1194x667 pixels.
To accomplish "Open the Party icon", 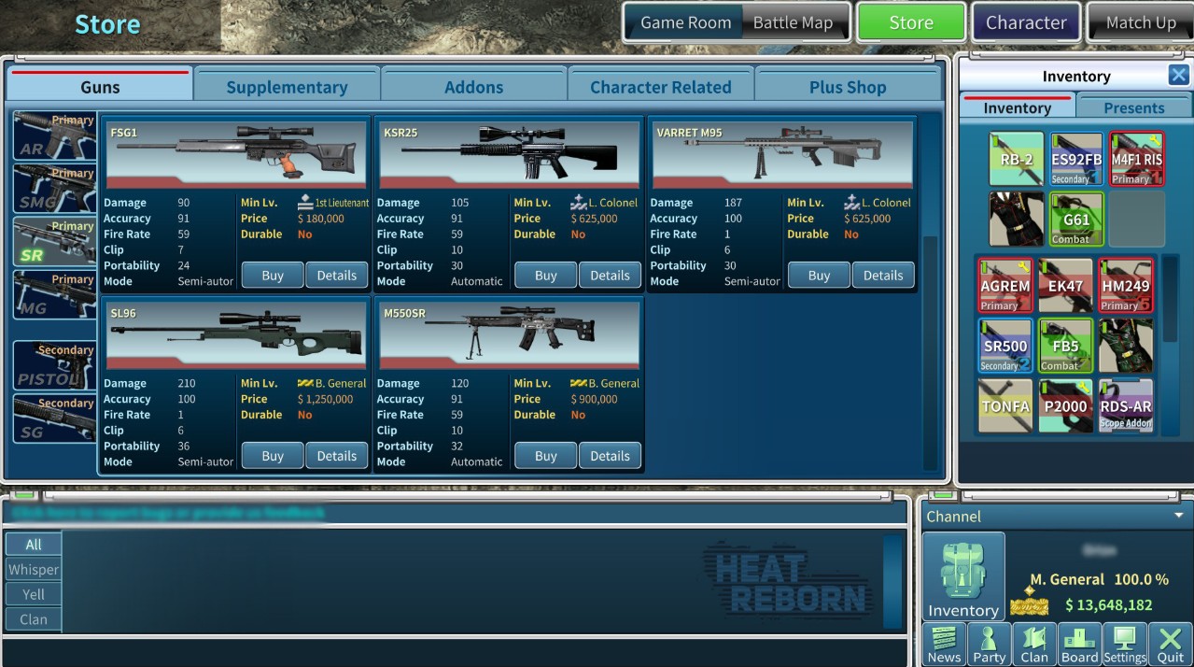I will click(x=989, y=644).
